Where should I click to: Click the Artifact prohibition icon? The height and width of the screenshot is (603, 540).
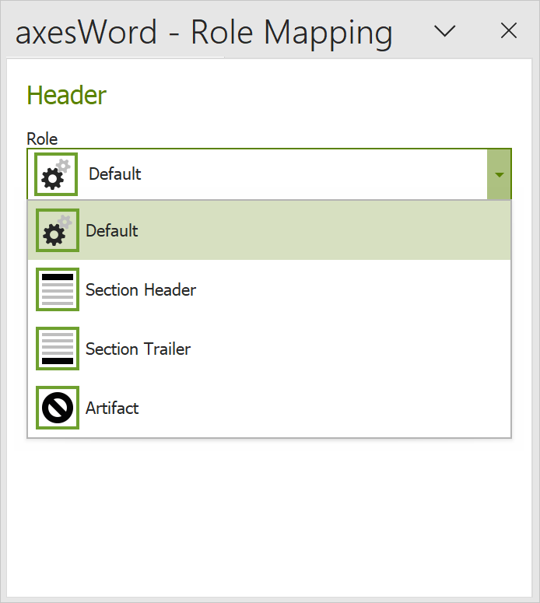58,408
